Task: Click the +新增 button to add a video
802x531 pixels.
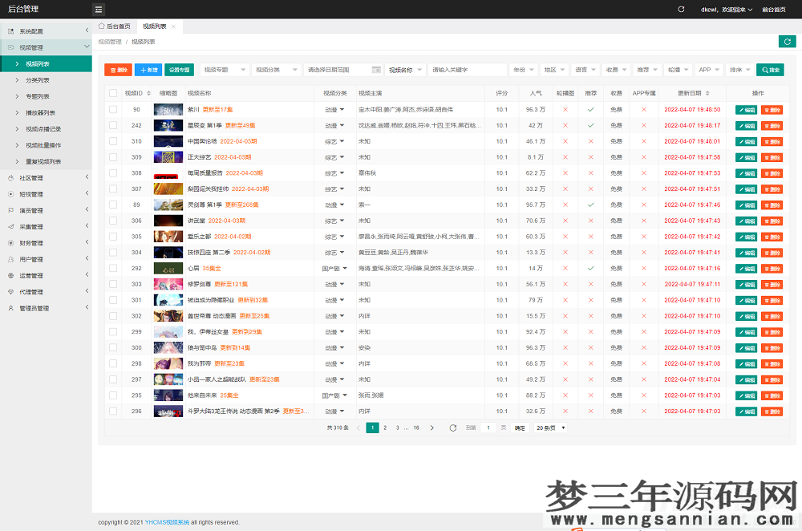Action: pos(148,70)
